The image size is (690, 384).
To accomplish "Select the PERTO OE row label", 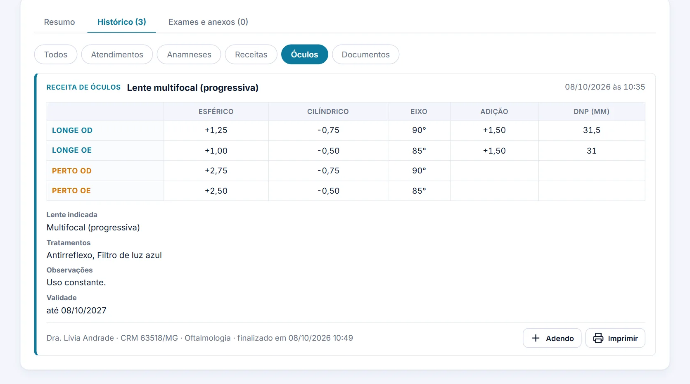I will (x=71, y=191).
